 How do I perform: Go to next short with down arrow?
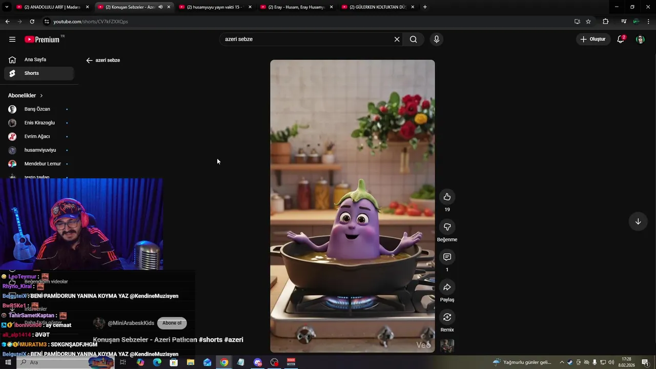(638, 221)
